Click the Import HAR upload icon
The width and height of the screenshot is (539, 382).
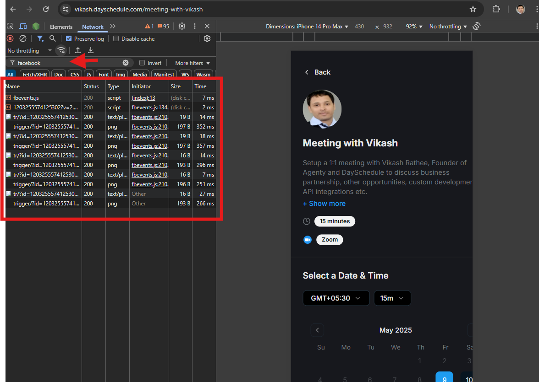pyautogui.click(x=78, y=50)
